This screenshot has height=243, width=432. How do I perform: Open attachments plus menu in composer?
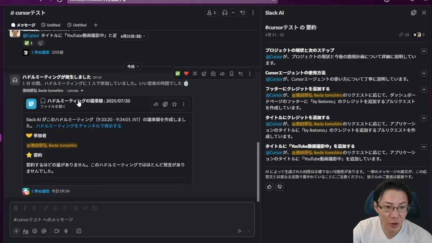coord(16,231)
